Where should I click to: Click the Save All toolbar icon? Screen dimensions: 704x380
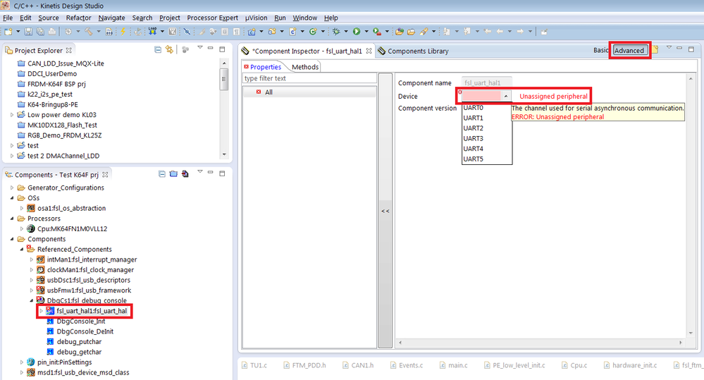point(40,32)
